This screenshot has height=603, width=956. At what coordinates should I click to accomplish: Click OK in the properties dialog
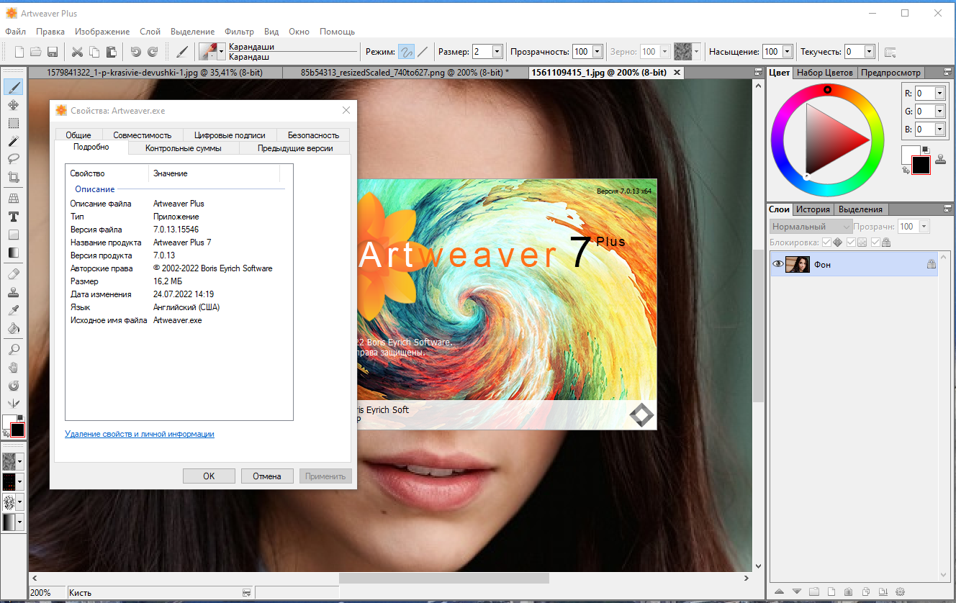[209, 476]
